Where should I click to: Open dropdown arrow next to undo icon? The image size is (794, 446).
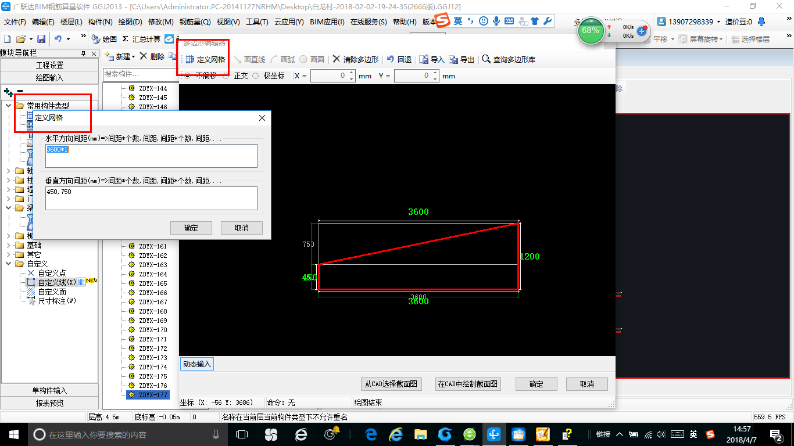[x=68, y=39]
